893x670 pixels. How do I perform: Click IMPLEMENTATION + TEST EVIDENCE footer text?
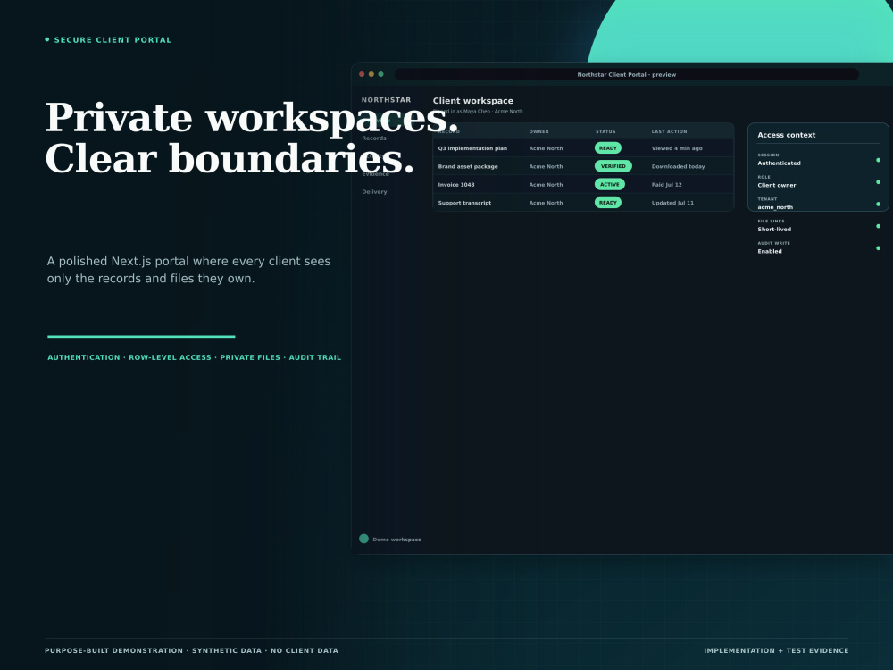pos(776,650)
